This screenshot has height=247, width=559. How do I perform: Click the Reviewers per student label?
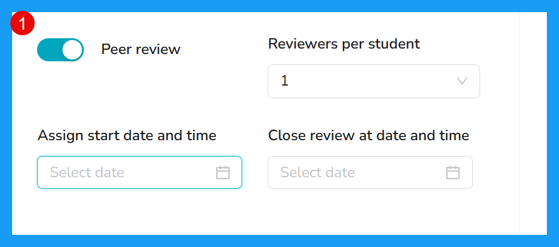(x=344, y=44)
